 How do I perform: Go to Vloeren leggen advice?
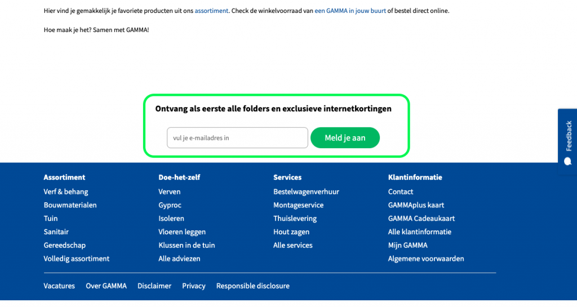click(182, 232)
